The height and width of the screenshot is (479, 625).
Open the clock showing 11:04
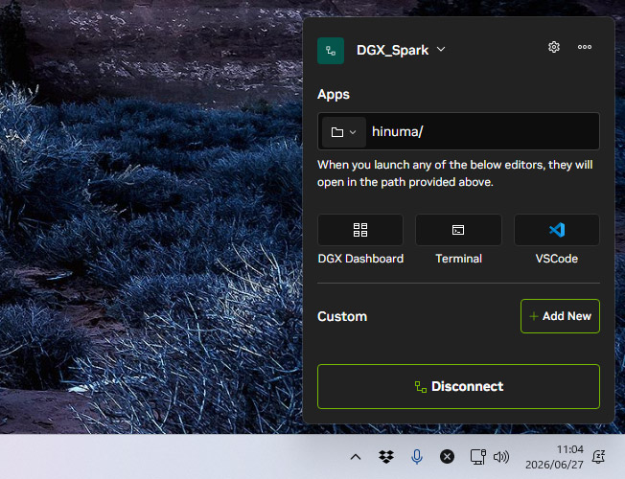554,457
